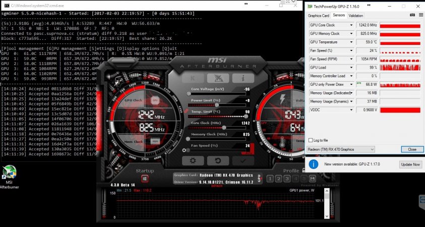Image resolution: width=425 pixels, height=227 pixels.
Task: Click Update Now in GPU-Z
Action: [411, 164]
